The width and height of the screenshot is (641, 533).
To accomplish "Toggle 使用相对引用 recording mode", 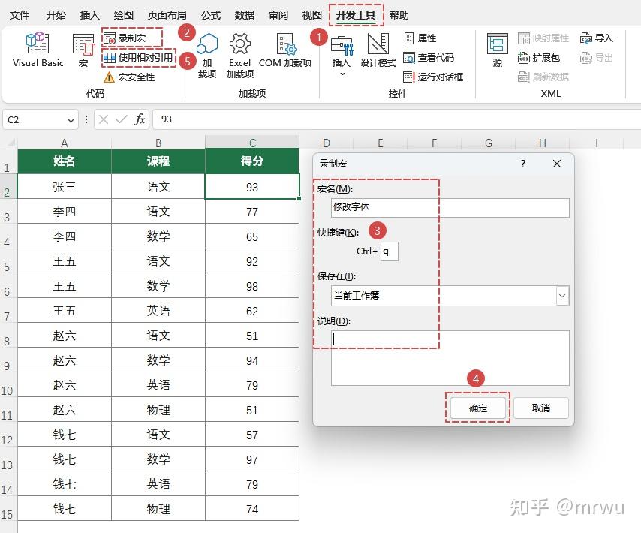I will pyautogui.click(x=140, y=57).
